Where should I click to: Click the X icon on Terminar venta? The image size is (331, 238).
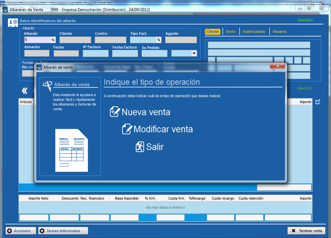click(293, 231)
